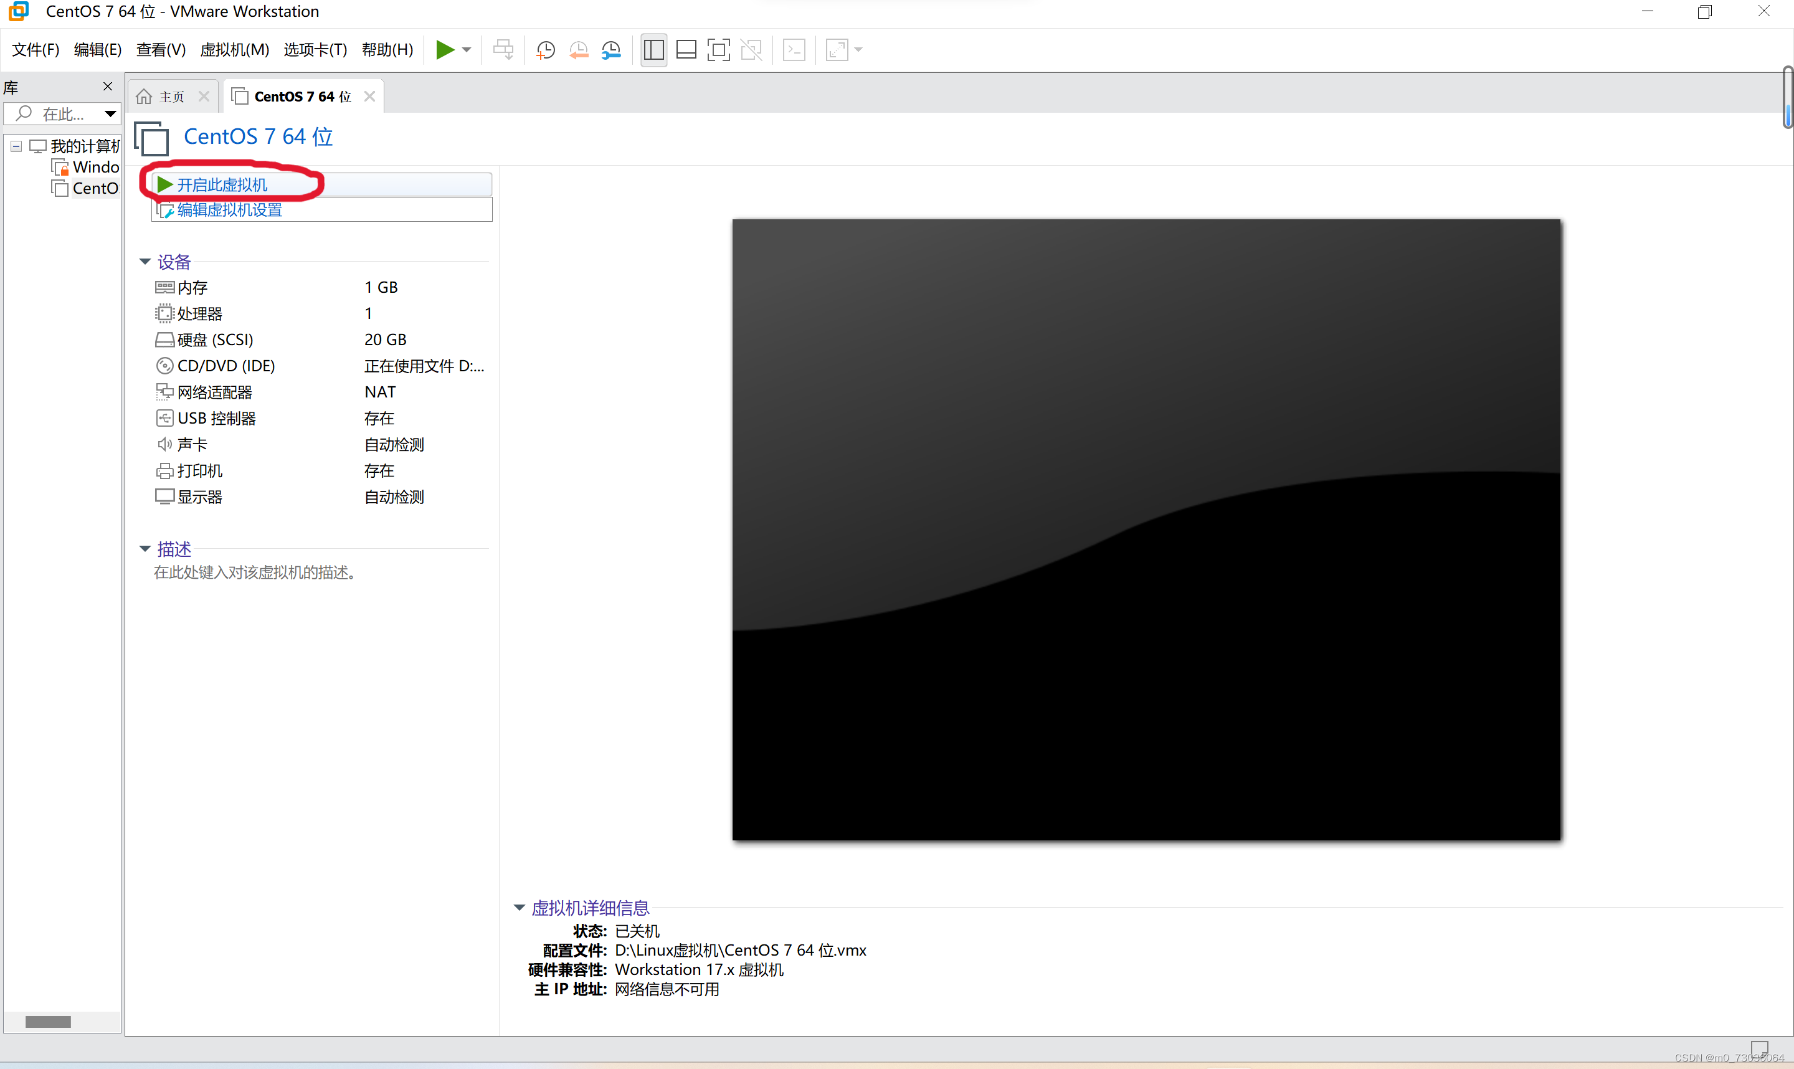Take a snapshot of this virtual machine
The height and width of the screenshot is (1069, 1794).
tap(545, 50)
